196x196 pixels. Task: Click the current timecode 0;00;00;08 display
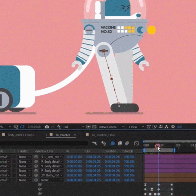[34, 127]
